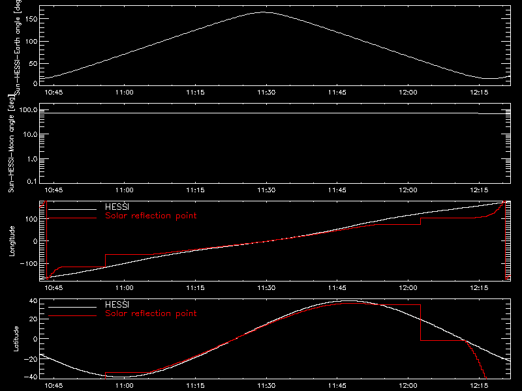Click the -20 tick on Latitude axis

point(31,359)
